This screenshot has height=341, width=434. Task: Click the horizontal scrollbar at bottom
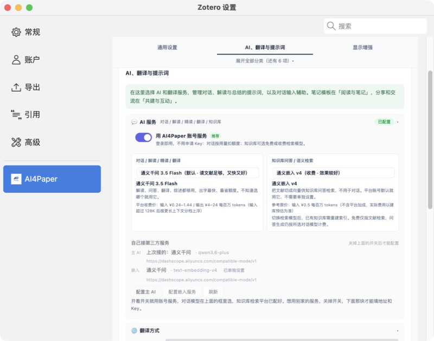[282, 339]
